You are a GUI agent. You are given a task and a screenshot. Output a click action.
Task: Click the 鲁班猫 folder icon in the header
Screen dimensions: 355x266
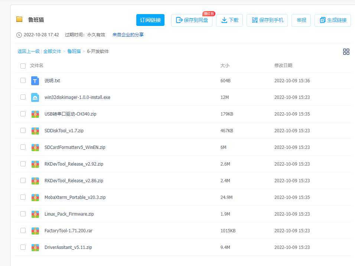[x=19, y=19]
